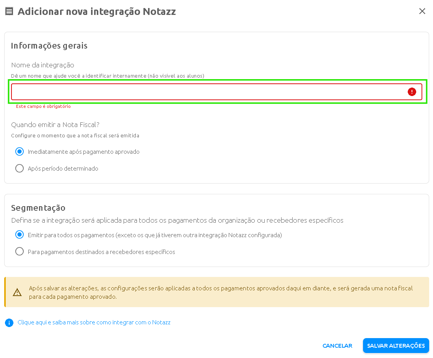Click the blue info icon beside Notazz link
Viewport: 433px width, 358px height.
(9, 323)
